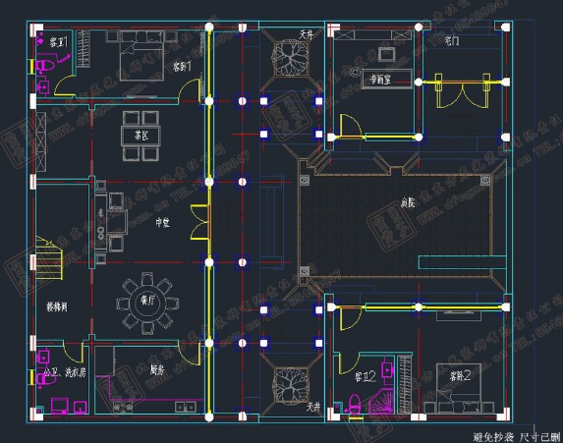Click the 中堂 room label

(162, 223)
